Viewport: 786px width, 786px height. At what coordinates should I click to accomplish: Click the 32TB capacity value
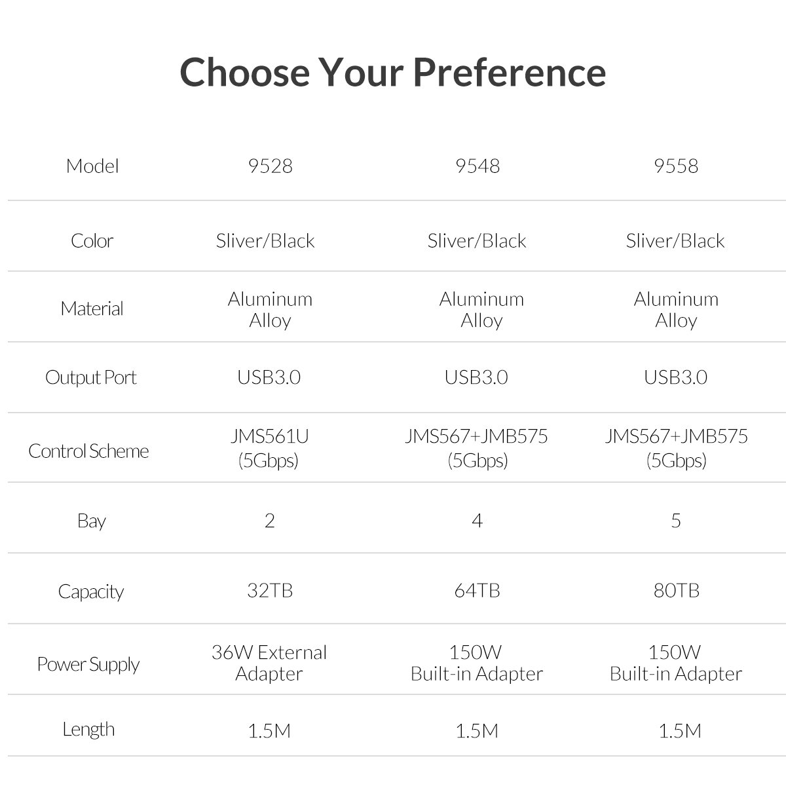270,590
